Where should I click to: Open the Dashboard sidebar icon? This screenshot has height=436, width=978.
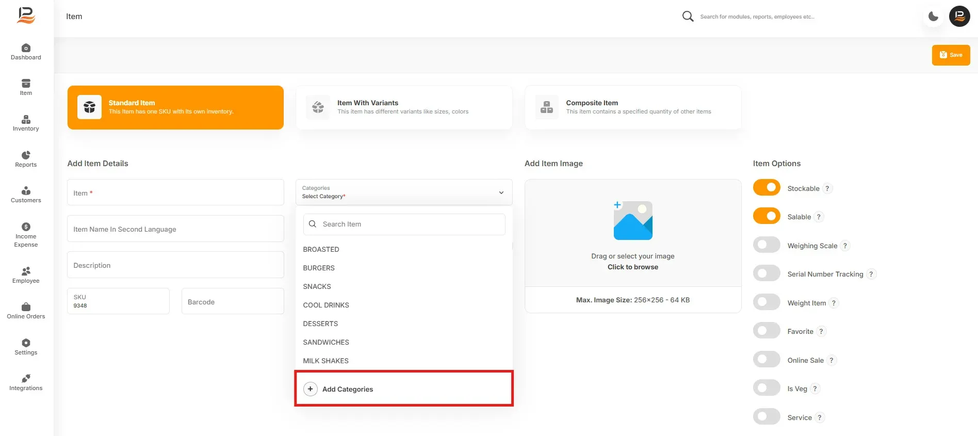(26, 48)
